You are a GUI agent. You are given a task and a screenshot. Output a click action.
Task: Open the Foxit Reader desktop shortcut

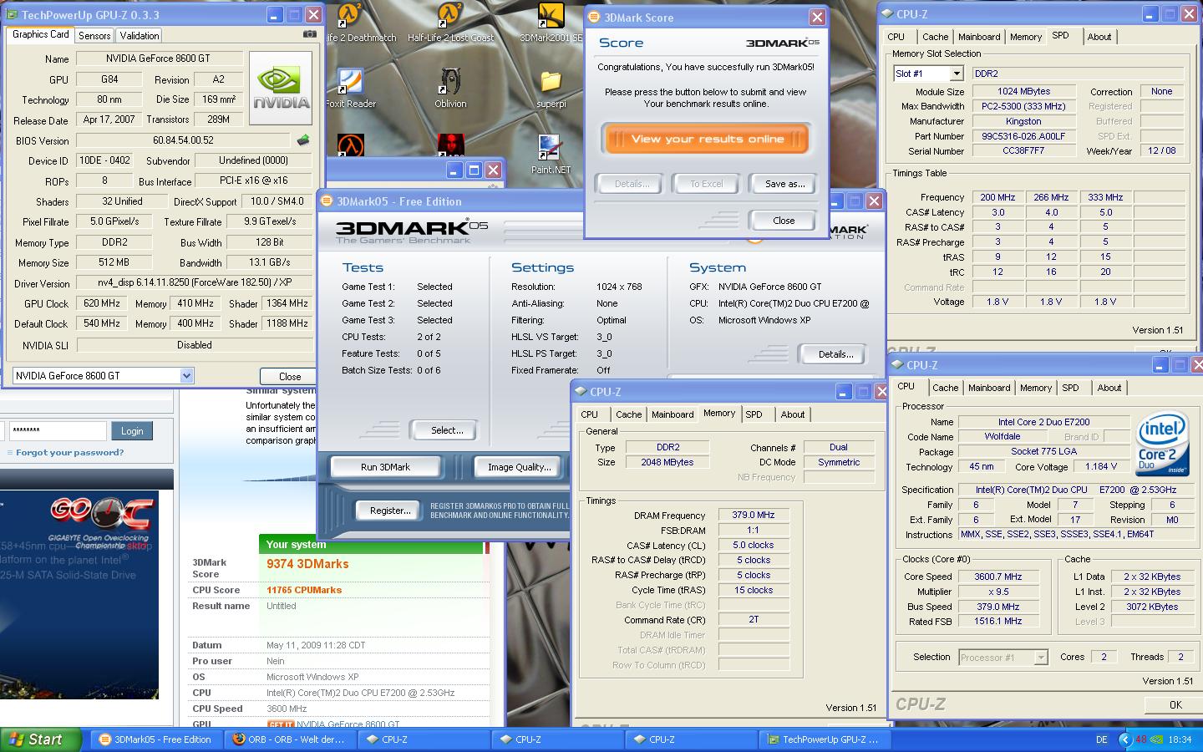click(x=351, y=88)
